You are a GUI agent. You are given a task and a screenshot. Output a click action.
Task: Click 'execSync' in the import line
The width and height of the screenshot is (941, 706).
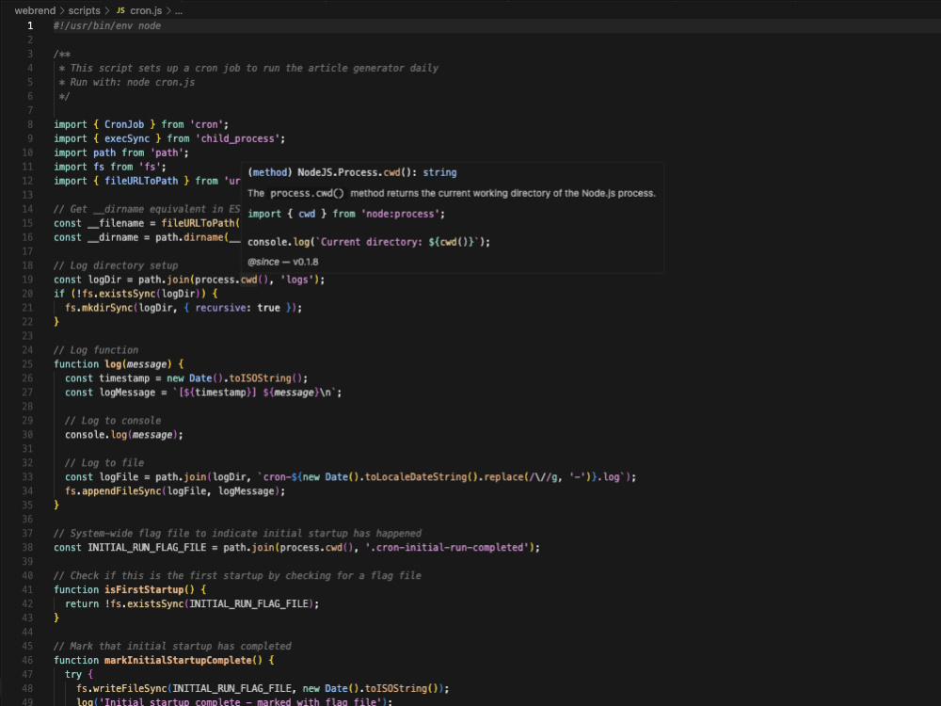(x=127, y=138)
